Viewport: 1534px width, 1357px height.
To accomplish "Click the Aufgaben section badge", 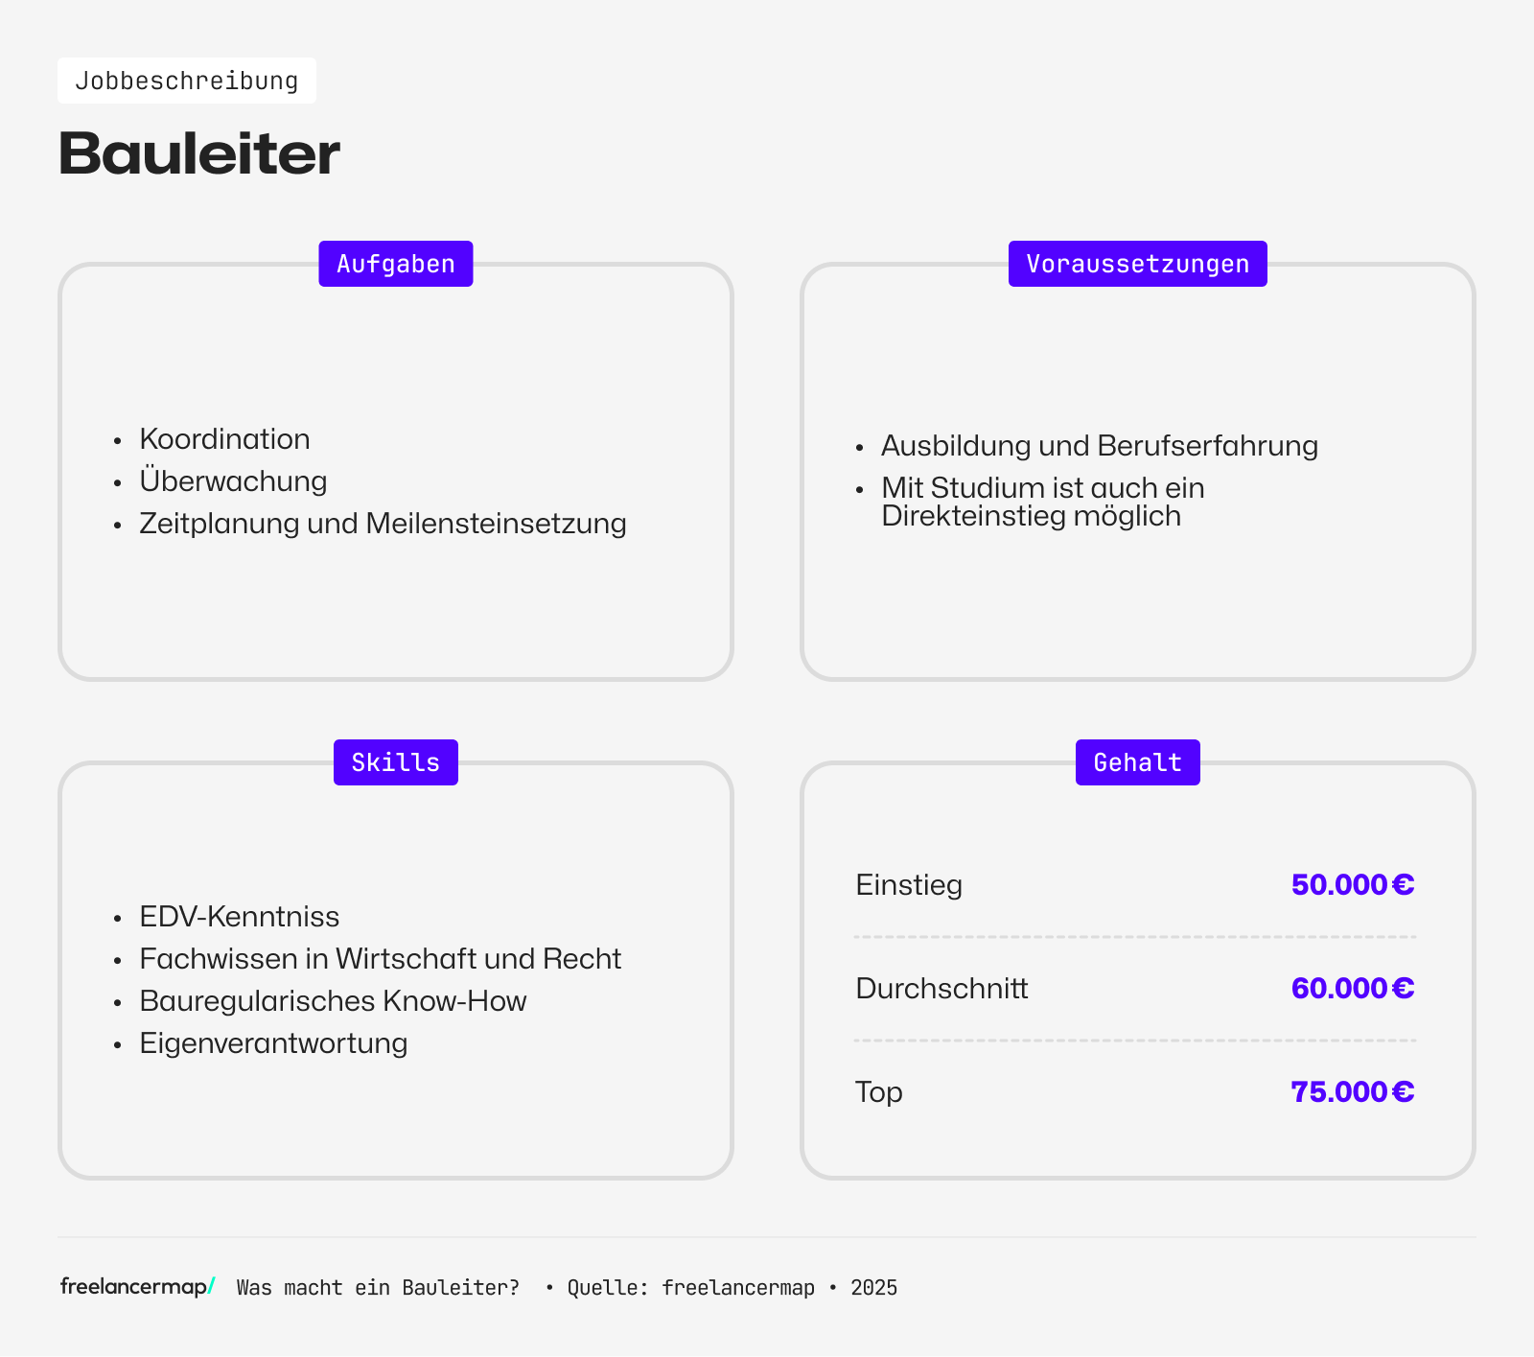I will (x=395, y=264).
